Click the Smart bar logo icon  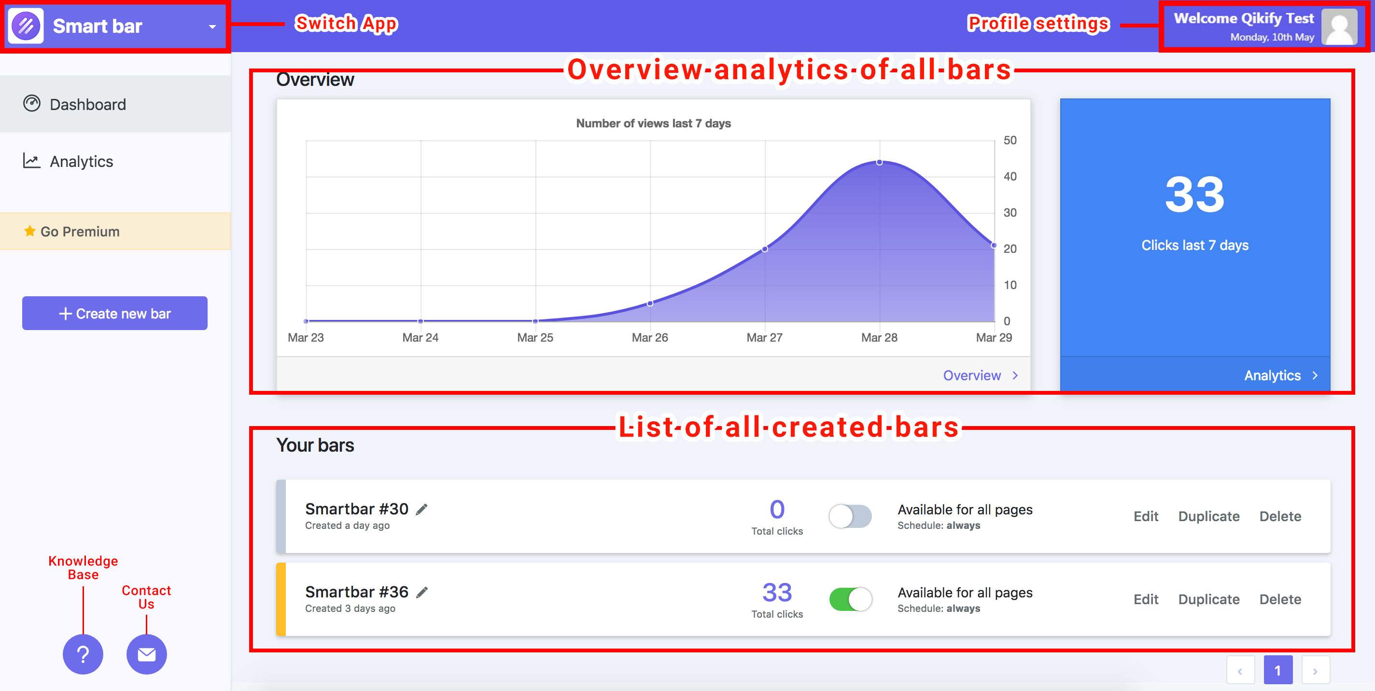[26, 26]
